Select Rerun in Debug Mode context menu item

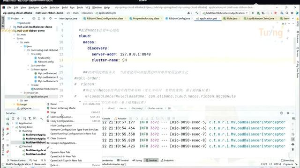tap(63, 108)
